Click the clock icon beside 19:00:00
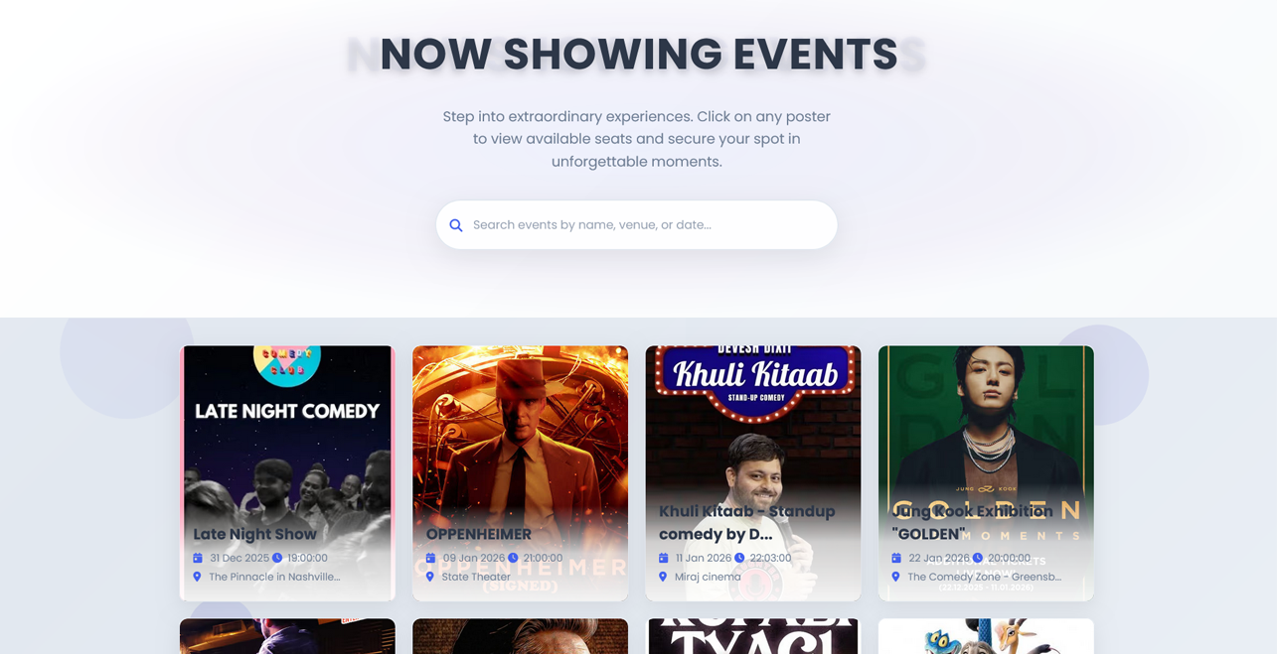The image size is (1277, 654). [277, 558]
